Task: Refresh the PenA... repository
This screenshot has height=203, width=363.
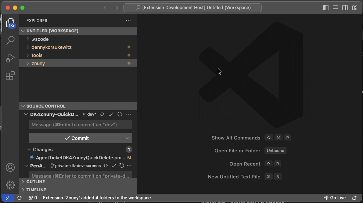Action: 122,166
